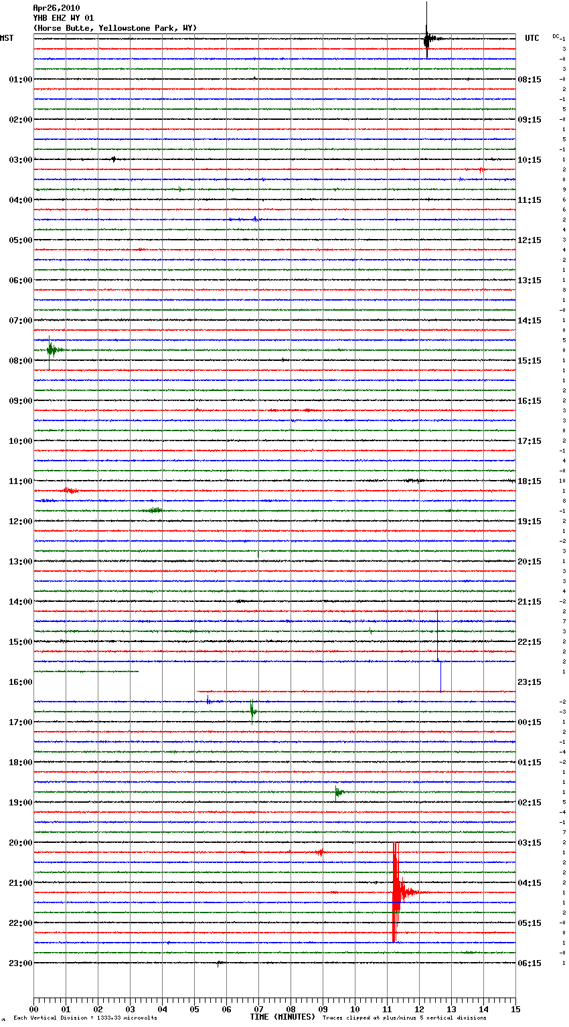Image resolution: width=569 pixels, height=1027 pixels.
Task: Select the 20:00 MST hour label
Action: 21,843
